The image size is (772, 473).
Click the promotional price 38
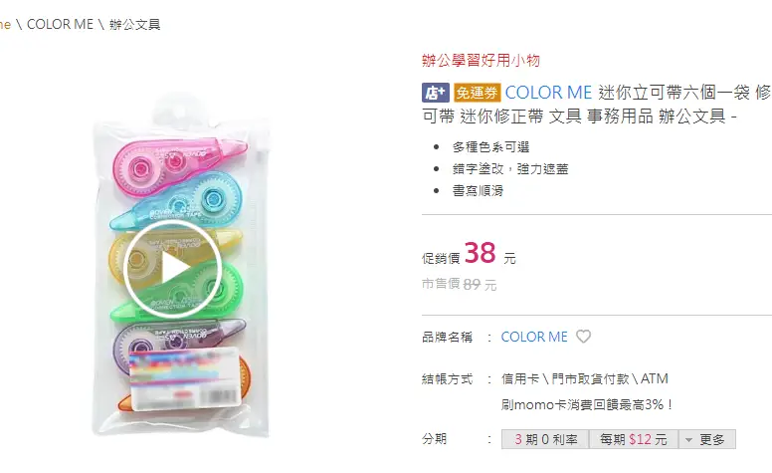[480, 253]
